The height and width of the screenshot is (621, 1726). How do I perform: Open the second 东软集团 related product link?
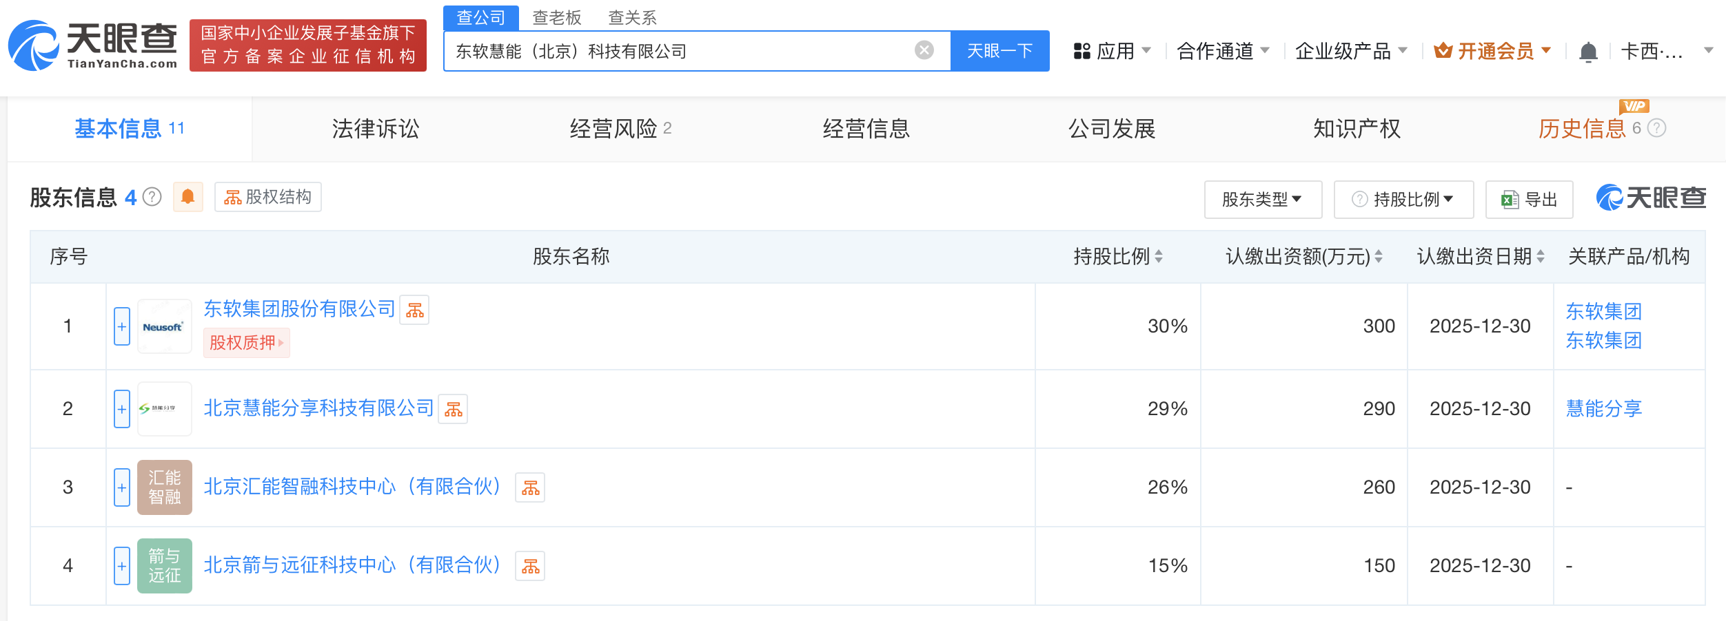(1604, 341)
